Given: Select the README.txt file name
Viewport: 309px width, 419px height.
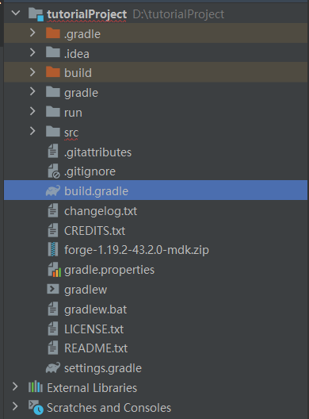Looking at the screenshot, I should 96,348.
